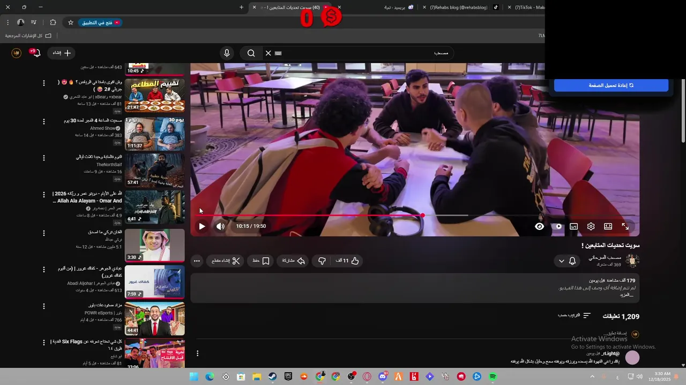
Task: Open Discord from the taskbar
Action: (x=383, y=376)
